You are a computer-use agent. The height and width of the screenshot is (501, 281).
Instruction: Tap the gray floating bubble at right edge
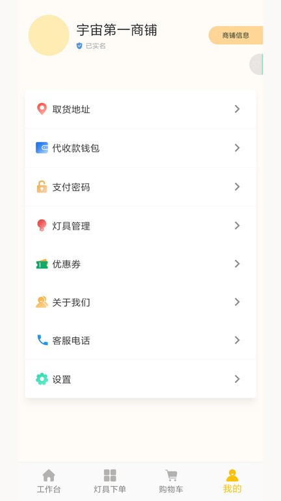pyautogui.click(x=256, y=64)
